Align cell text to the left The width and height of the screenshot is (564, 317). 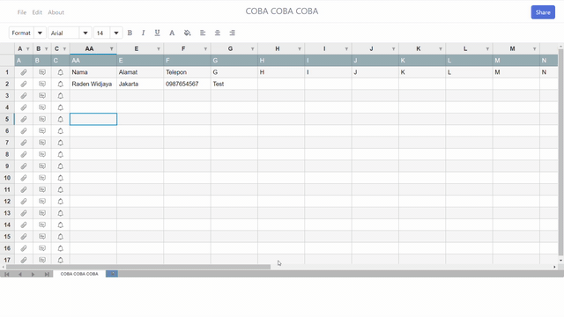203,33
